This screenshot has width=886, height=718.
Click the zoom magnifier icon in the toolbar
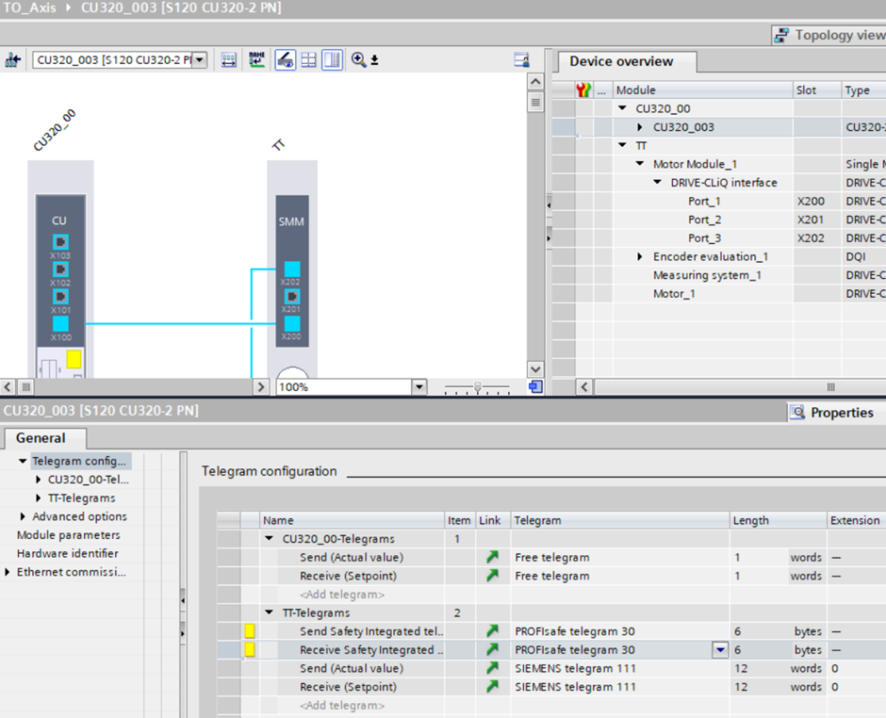coord(359,60)
